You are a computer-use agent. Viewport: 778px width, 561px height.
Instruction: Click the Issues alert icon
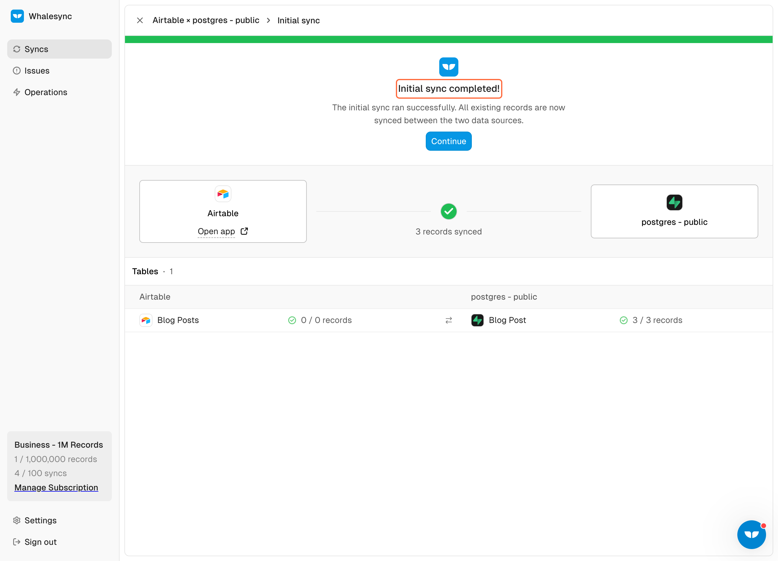pyautogui.click(x=17, y=71)
